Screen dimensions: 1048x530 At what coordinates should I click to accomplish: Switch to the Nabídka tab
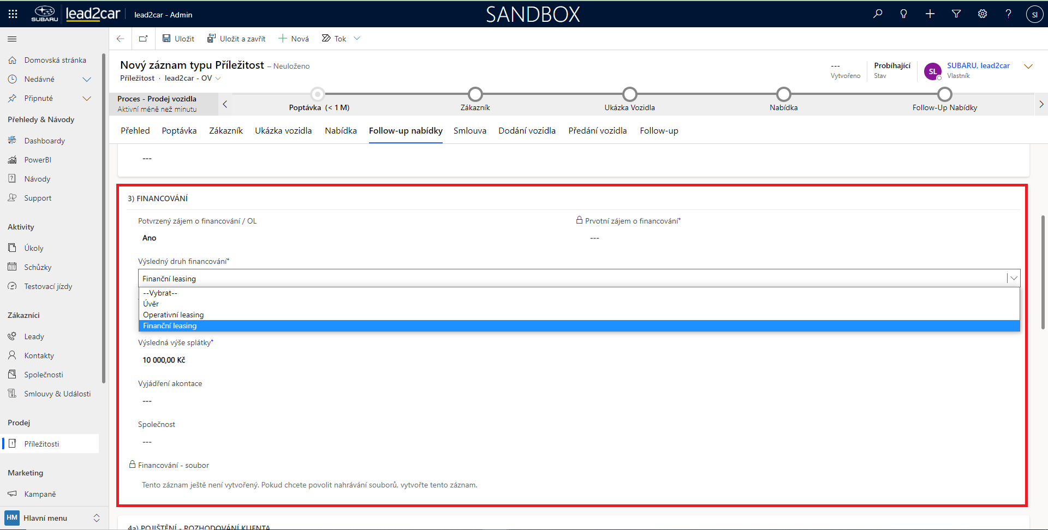[341, 131]
